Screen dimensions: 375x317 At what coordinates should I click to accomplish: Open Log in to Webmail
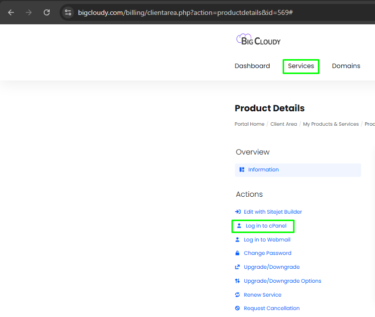click(267, 239)
